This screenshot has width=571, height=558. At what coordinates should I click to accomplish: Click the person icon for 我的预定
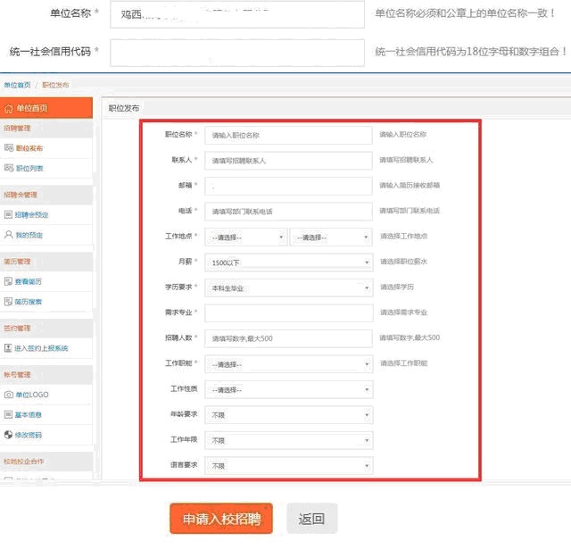[x=9, y=235]
